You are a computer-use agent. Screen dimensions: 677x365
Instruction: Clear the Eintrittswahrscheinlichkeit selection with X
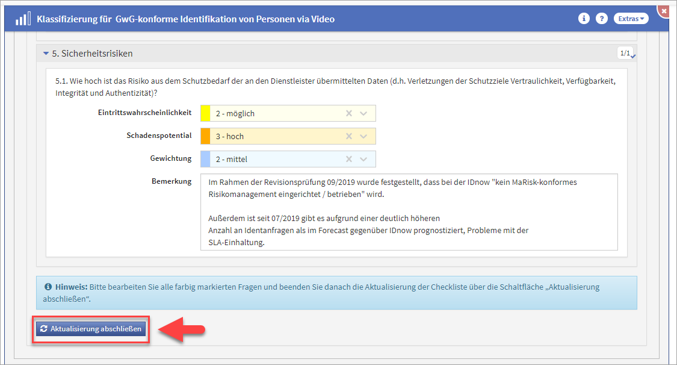coord(348,113)
